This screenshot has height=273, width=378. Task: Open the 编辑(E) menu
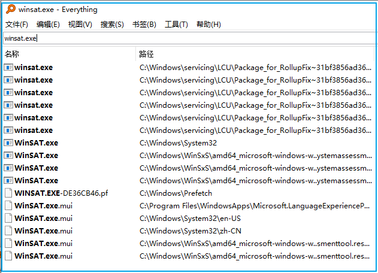(48, 25)
